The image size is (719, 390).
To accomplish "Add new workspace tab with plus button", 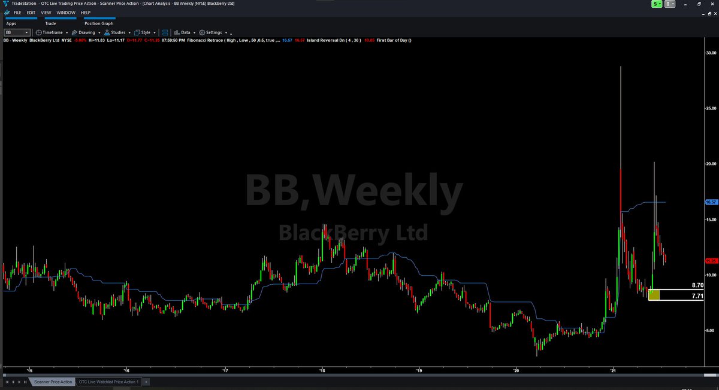I will click(146, 382).
